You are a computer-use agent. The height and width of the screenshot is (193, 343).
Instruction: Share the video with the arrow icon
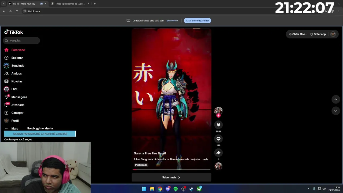pyautogui.click(x=218, y=153)
